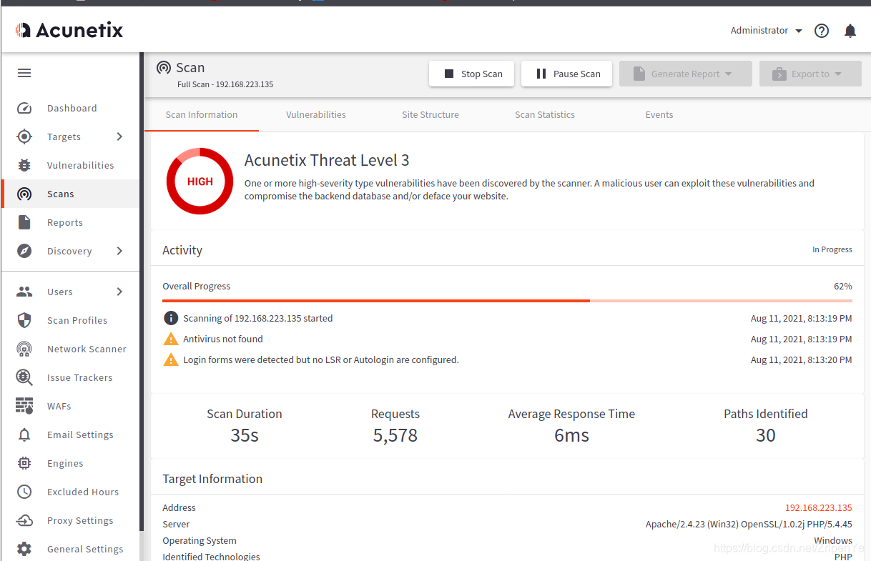
Task: Open Engines menu label
Action: click(x=65, y=463)
